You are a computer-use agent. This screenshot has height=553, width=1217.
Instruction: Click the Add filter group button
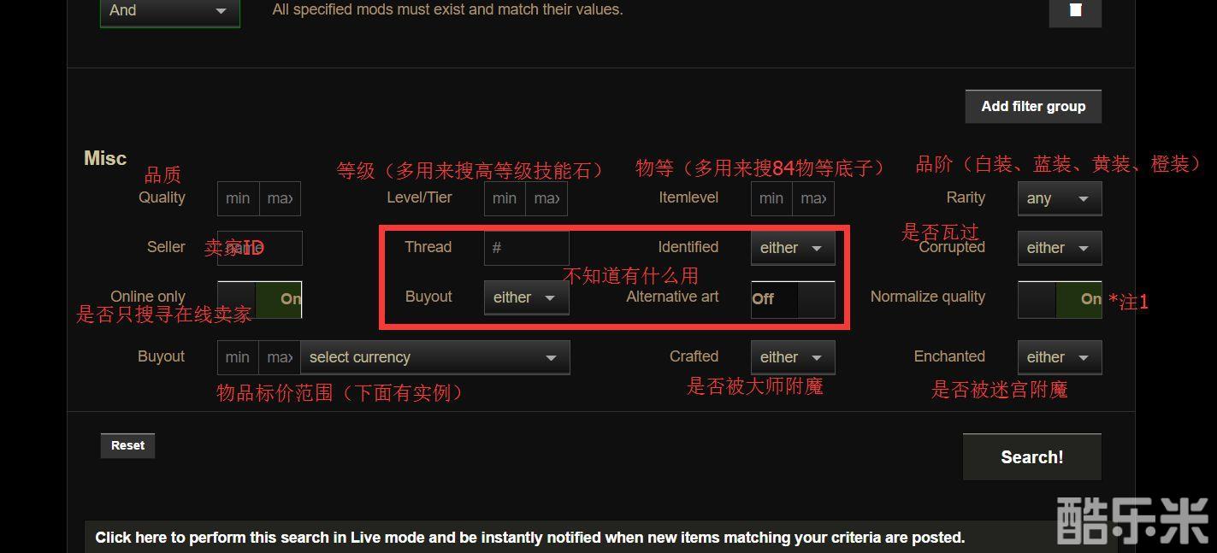1033,106
